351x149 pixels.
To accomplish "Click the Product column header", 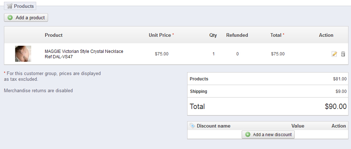I will [54, 35].
